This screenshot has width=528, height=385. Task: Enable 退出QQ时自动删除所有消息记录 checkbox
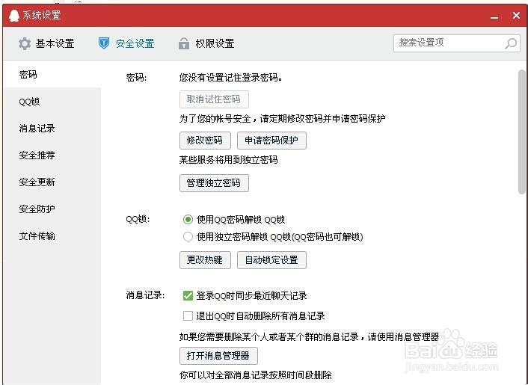tap(188, 315)
